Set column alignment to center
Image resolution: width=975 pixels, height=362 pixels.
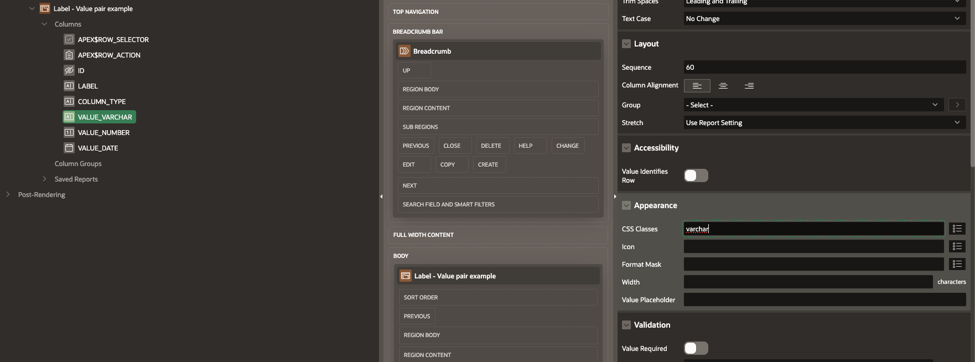723,86
